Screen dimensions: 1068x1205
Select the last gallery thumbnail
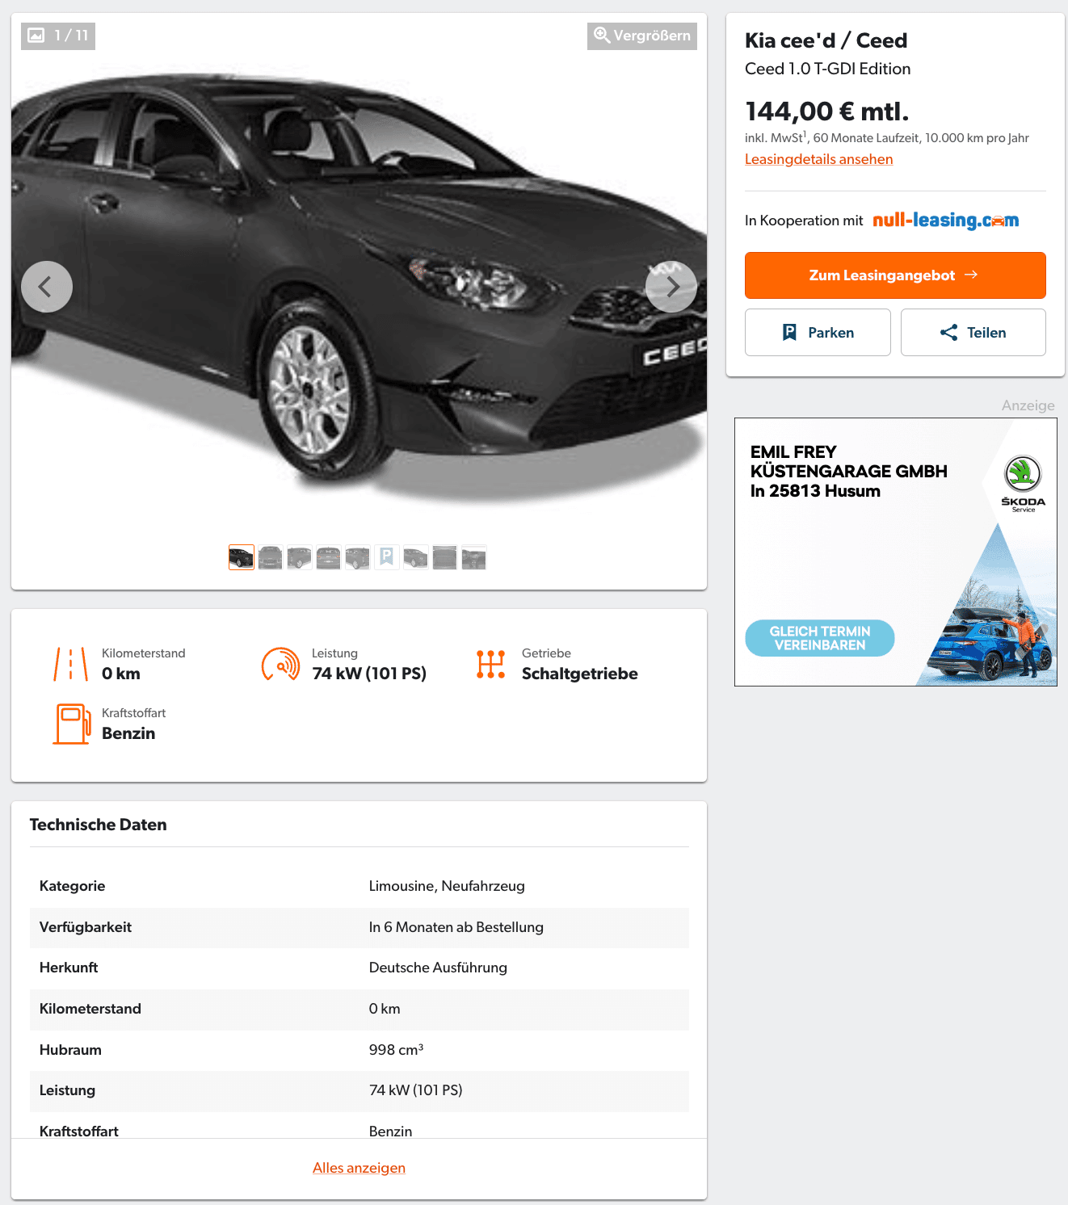click(x=474, y=557)
